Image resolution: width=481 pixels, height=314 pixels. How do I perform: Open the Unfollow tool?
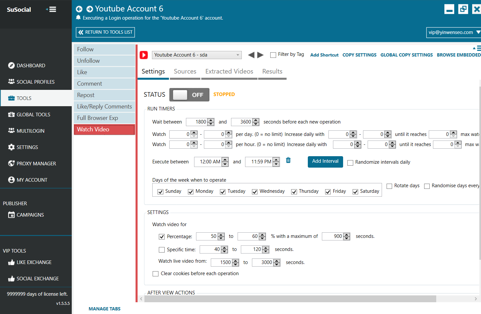point(105,61)
